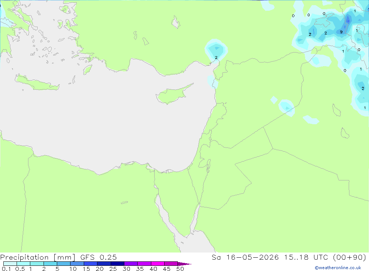This screenshot has width=369, height=271.
Task: Pick the 5–10 mm blue legend swatch
Action: [63, 264]
